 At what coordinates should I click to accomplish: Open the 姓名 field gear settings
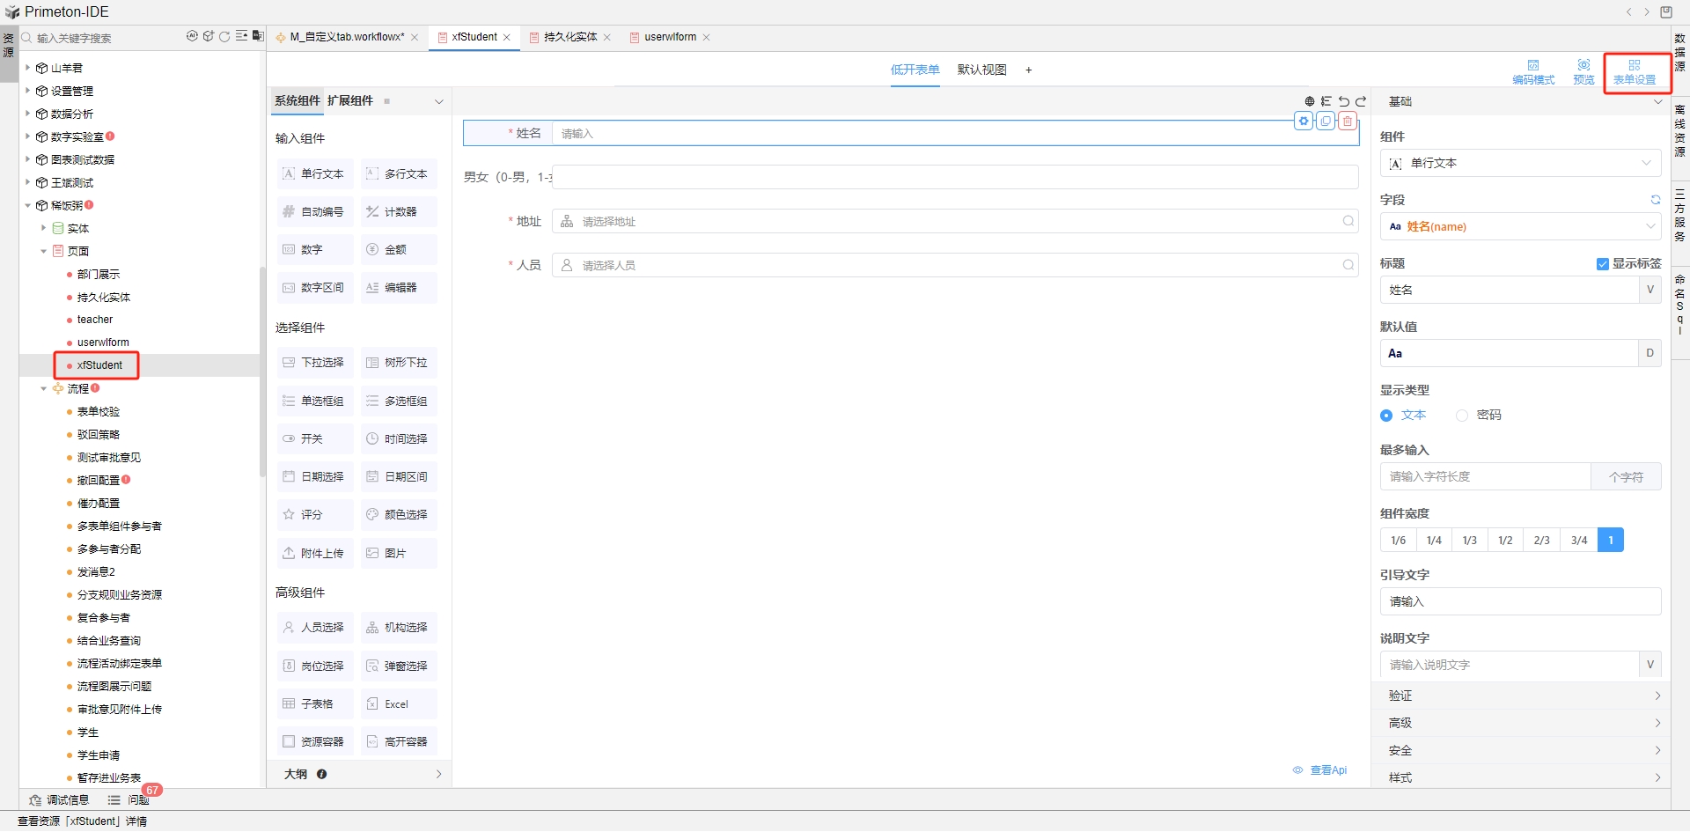[1304, 121]
